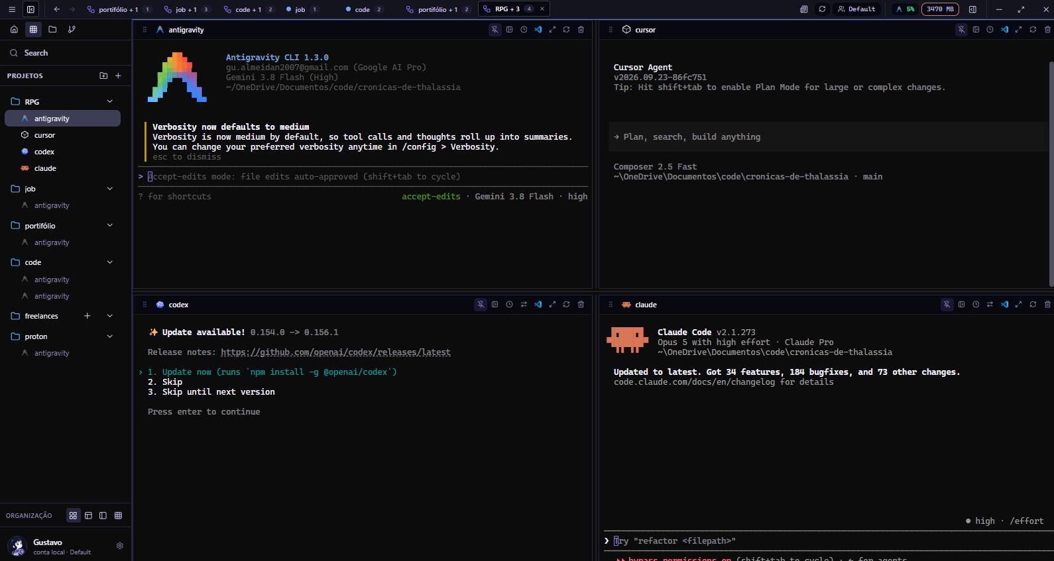Open the RPG + 3 tab
The height and width of the screenshot is (561, 1054).
point(514,9)
